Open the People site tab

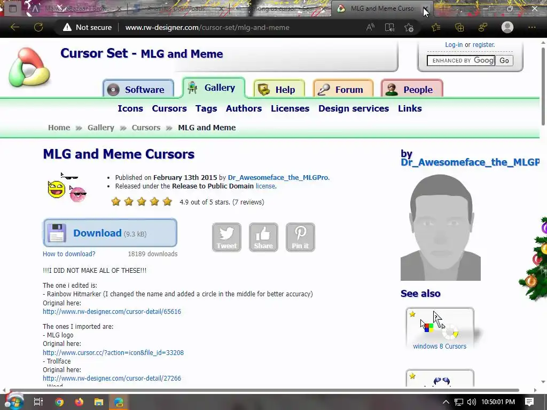412,89
